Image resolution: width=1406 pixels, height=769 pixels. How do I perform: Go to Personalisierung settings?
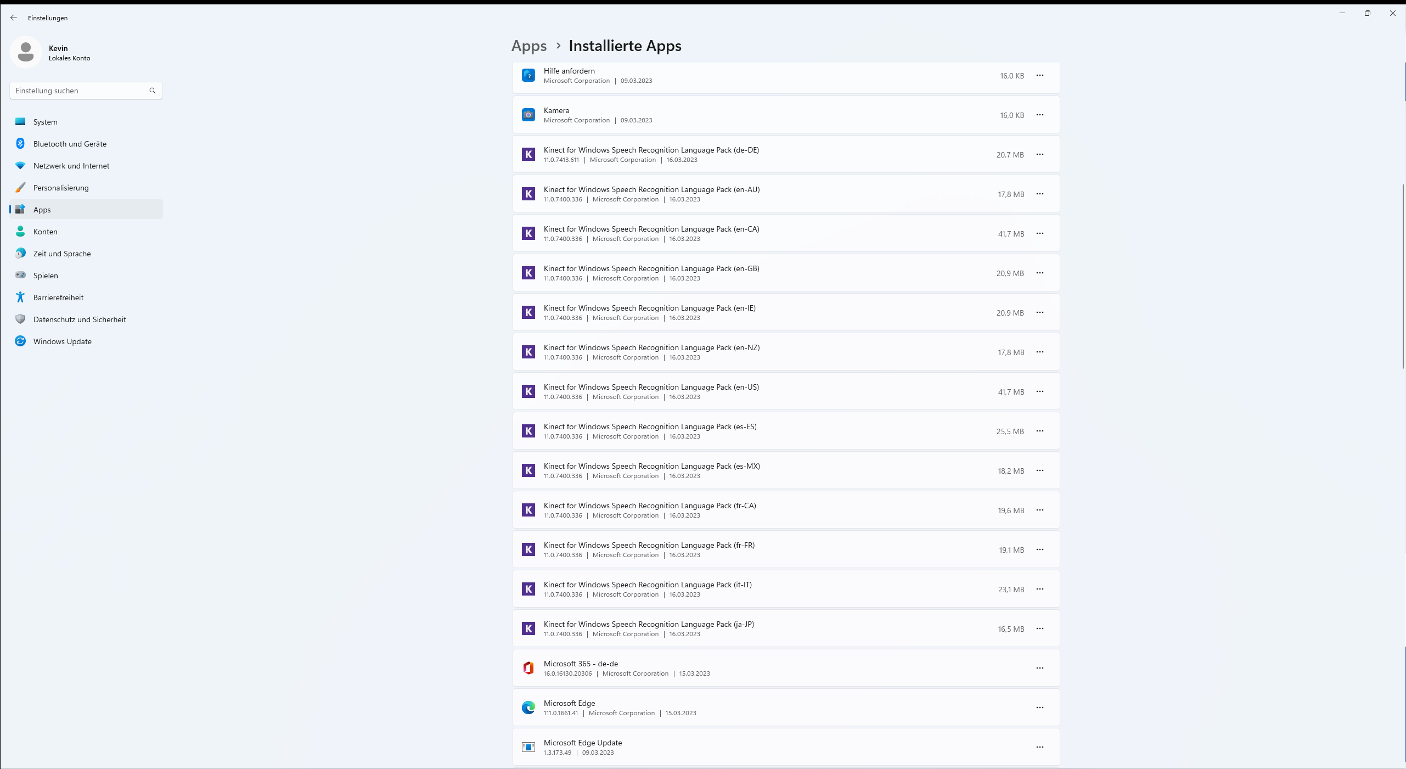61,187
